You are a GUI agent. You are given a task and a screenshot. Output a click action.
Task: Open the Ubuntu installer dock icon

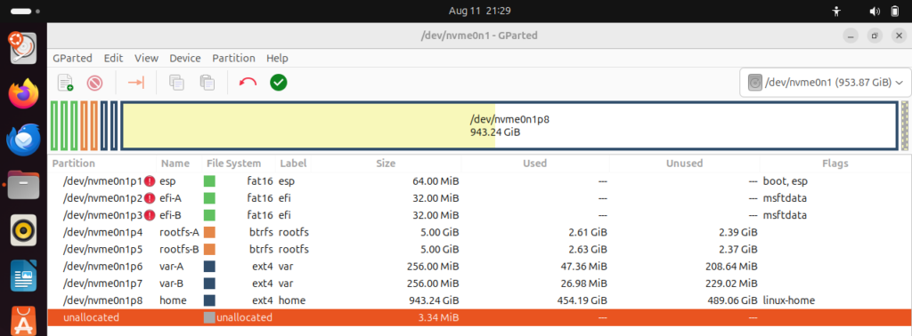tap(24, 48)
